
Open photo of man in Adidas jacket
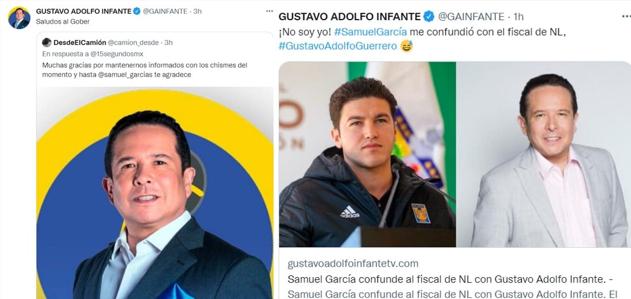click(x=367, y=154)
